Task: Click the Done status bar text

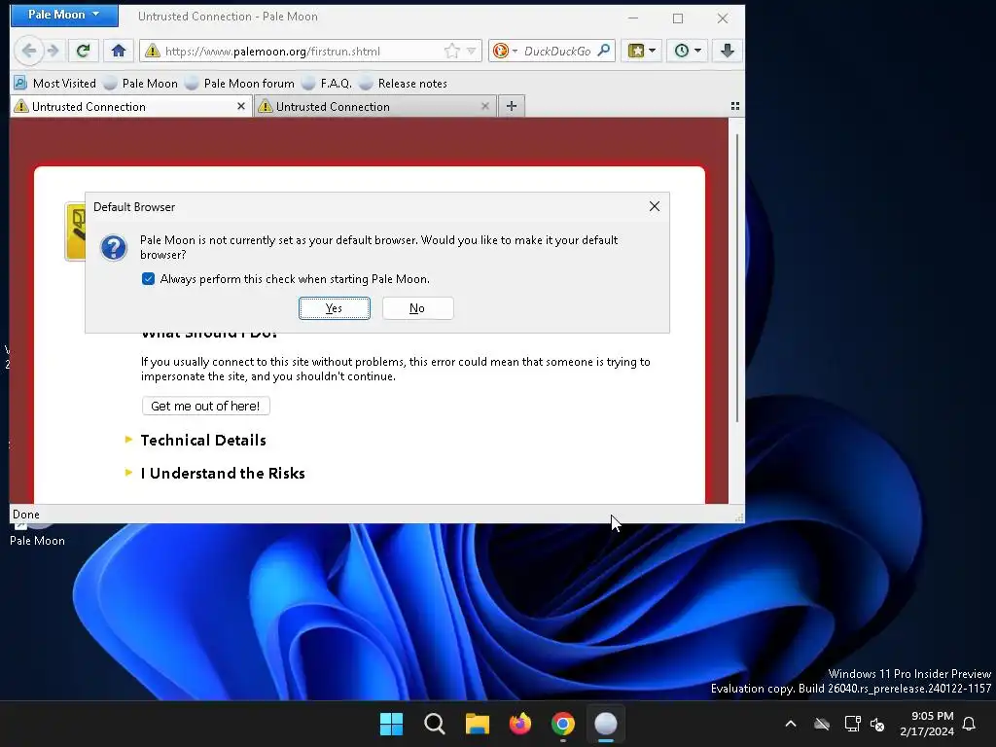Action: click(x=26, y=515)
